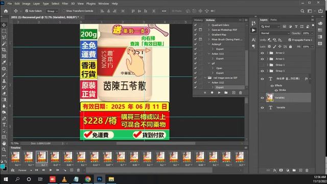Create a new layer in Layers panel
Image resolution: width=327 pixels, height=184 pixels.
pyautogui.click(x=300, y=170)
